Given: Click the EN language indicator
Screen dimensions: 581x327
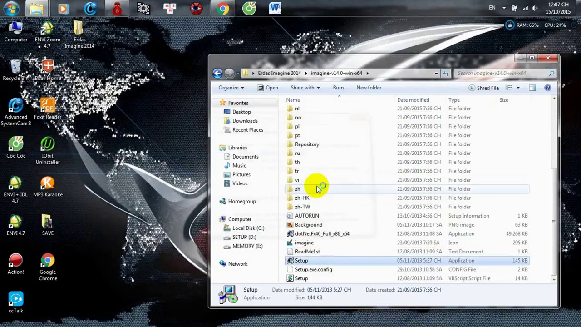Looking at the screenshot, I should tap(492, 8).
